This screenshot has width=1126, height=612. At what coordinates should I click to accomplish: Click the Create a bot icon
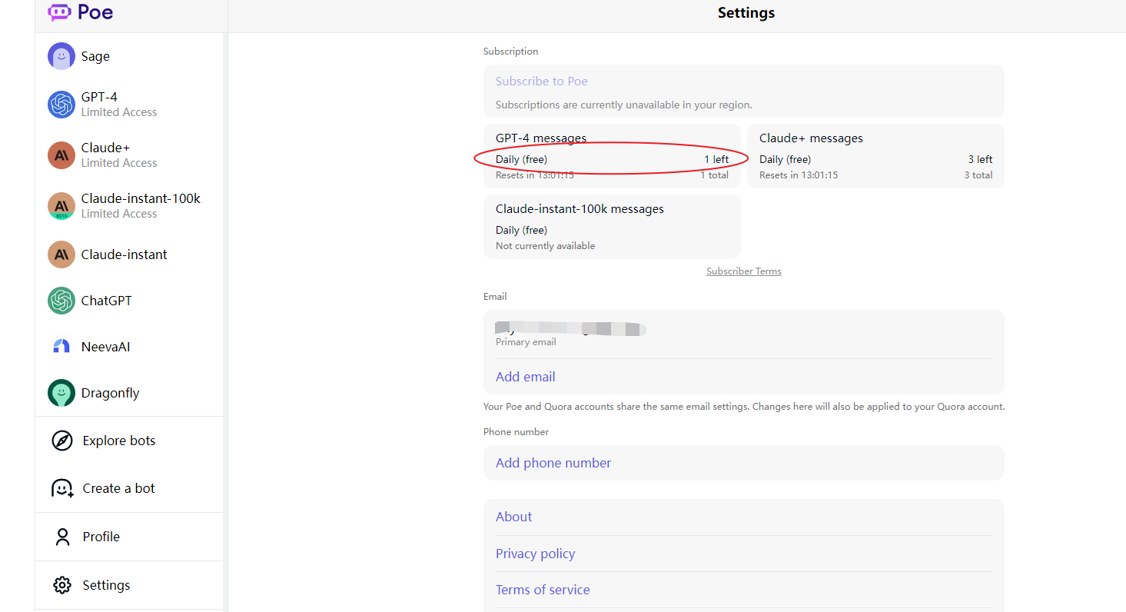(62, 488)
